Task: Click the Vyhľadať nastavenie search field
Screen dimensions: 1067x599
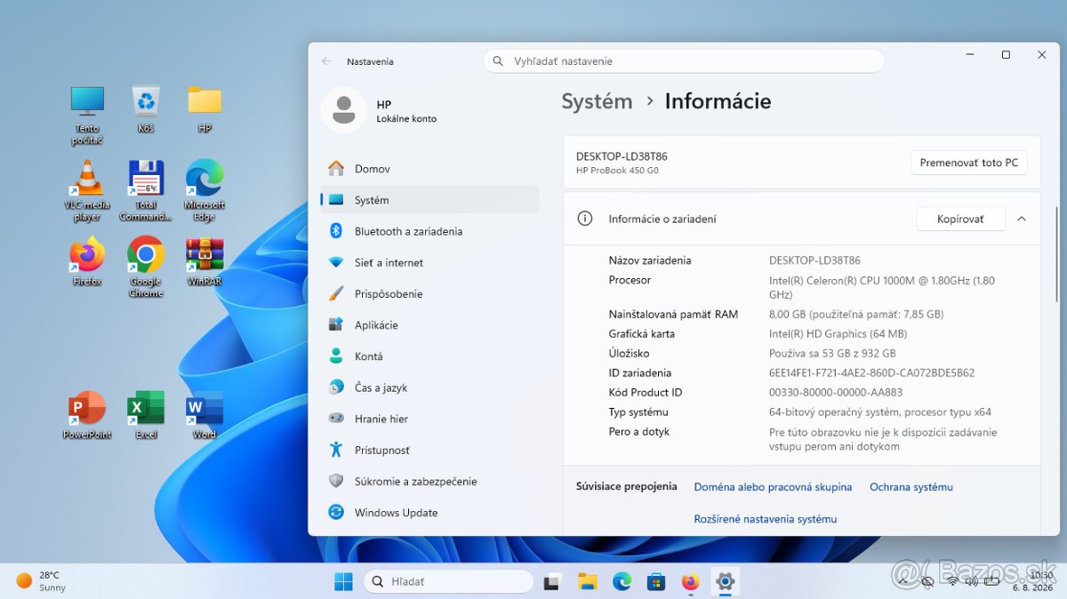Action: (684, 61)
